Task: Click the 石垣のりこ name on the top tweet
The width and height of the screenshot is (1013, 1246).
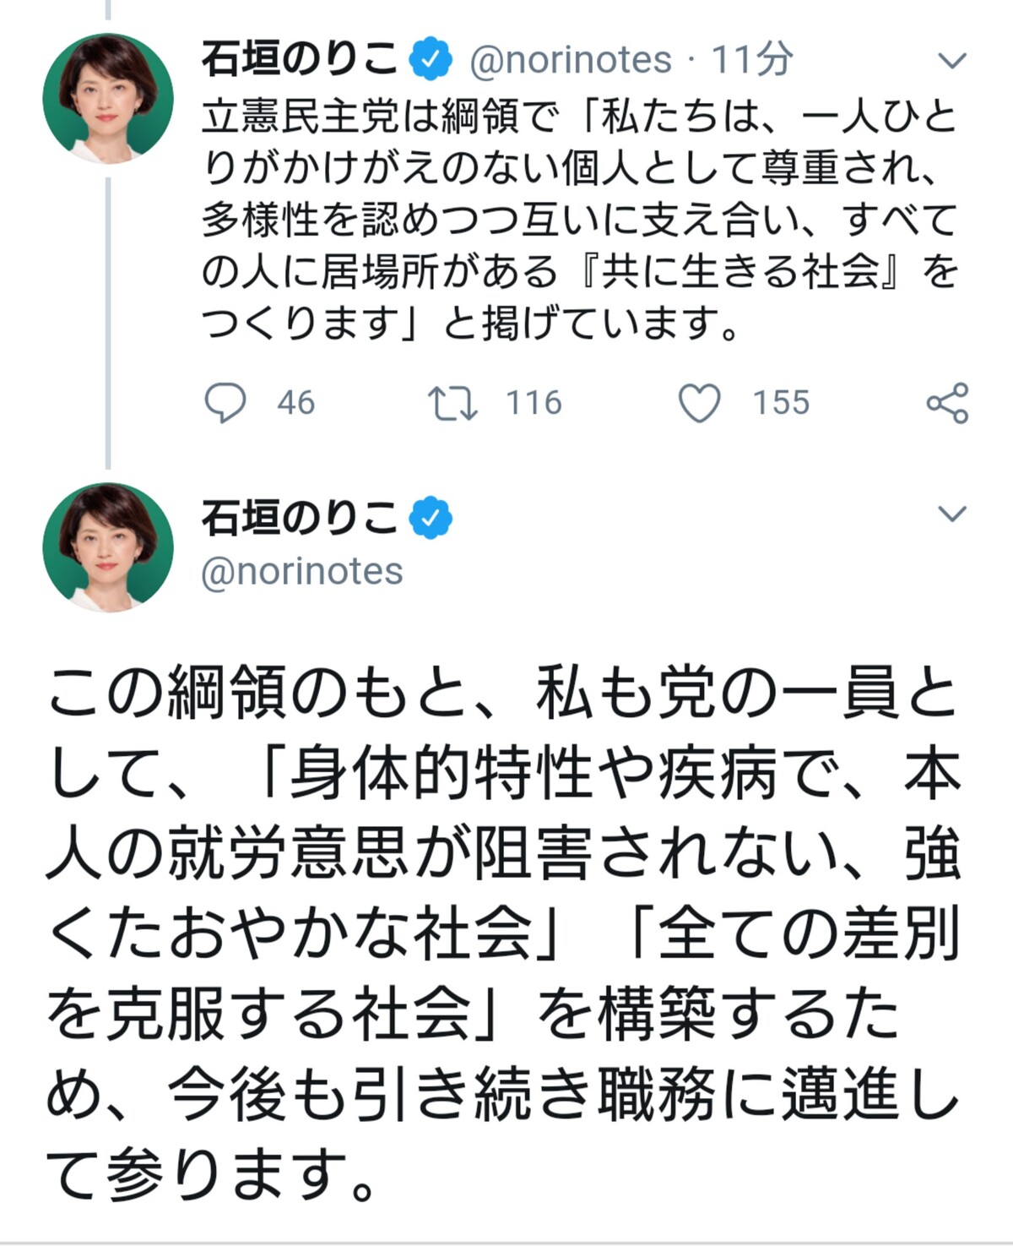Action: [299, 59]
